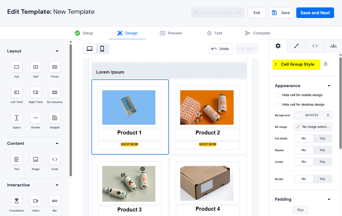This screenshot has width=342, height=216.
Task: Go to the Preview step
Action: pos(171,33)
